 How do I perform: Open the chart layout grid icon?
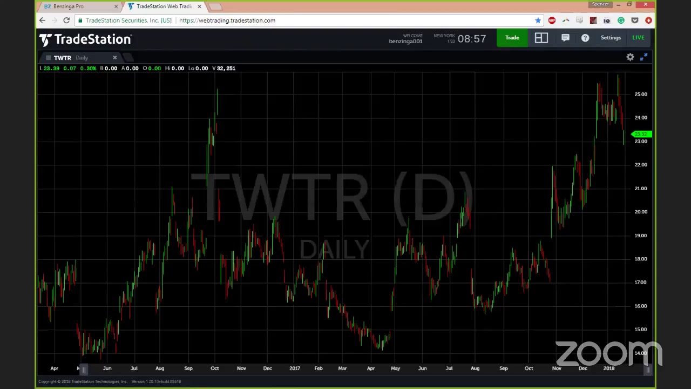[541, 38]
